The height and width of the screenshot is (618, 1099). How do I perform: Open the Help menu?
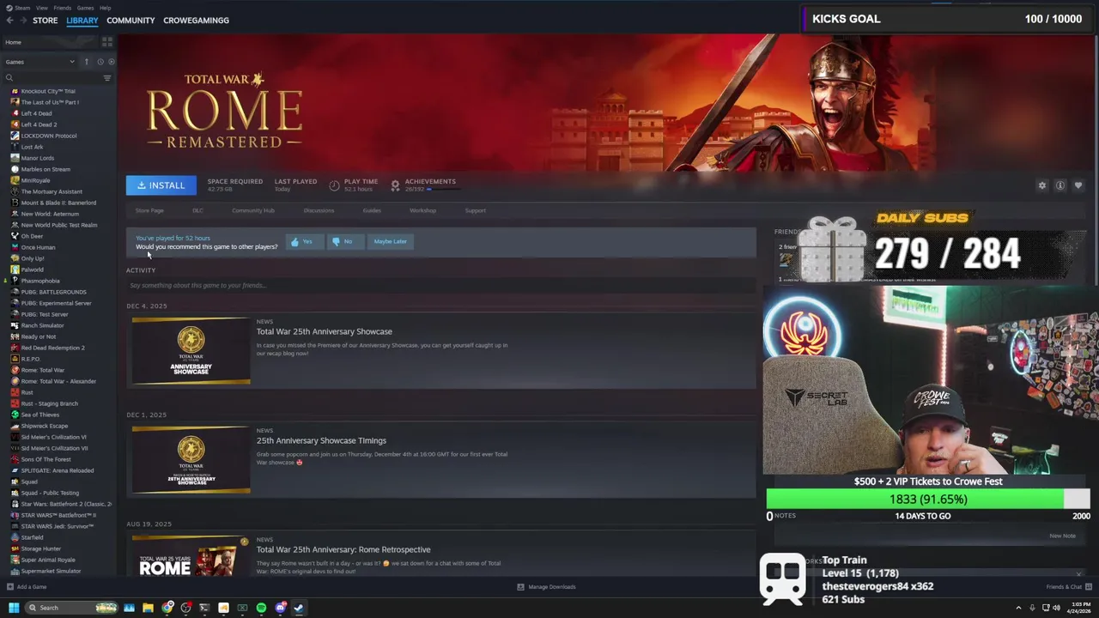[105, 8]
